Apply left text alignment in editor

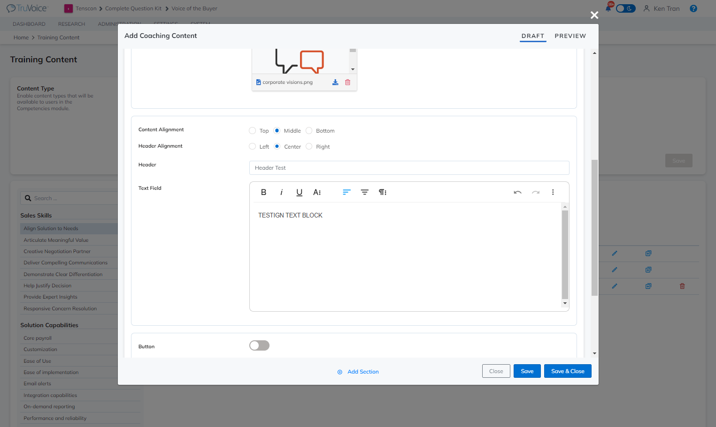click(346, 192)
